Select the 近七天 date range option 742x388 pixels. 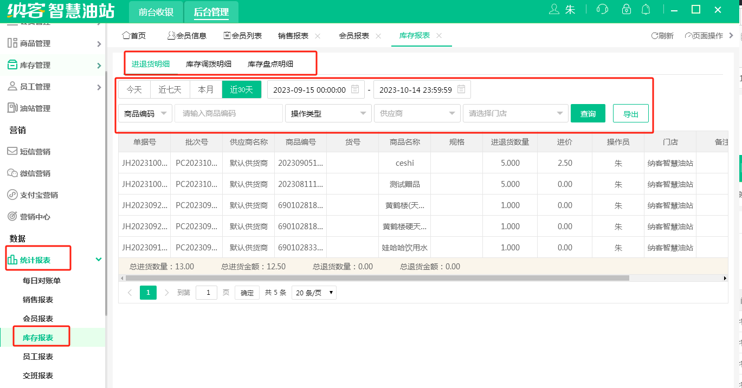click(x=170, y=90)
